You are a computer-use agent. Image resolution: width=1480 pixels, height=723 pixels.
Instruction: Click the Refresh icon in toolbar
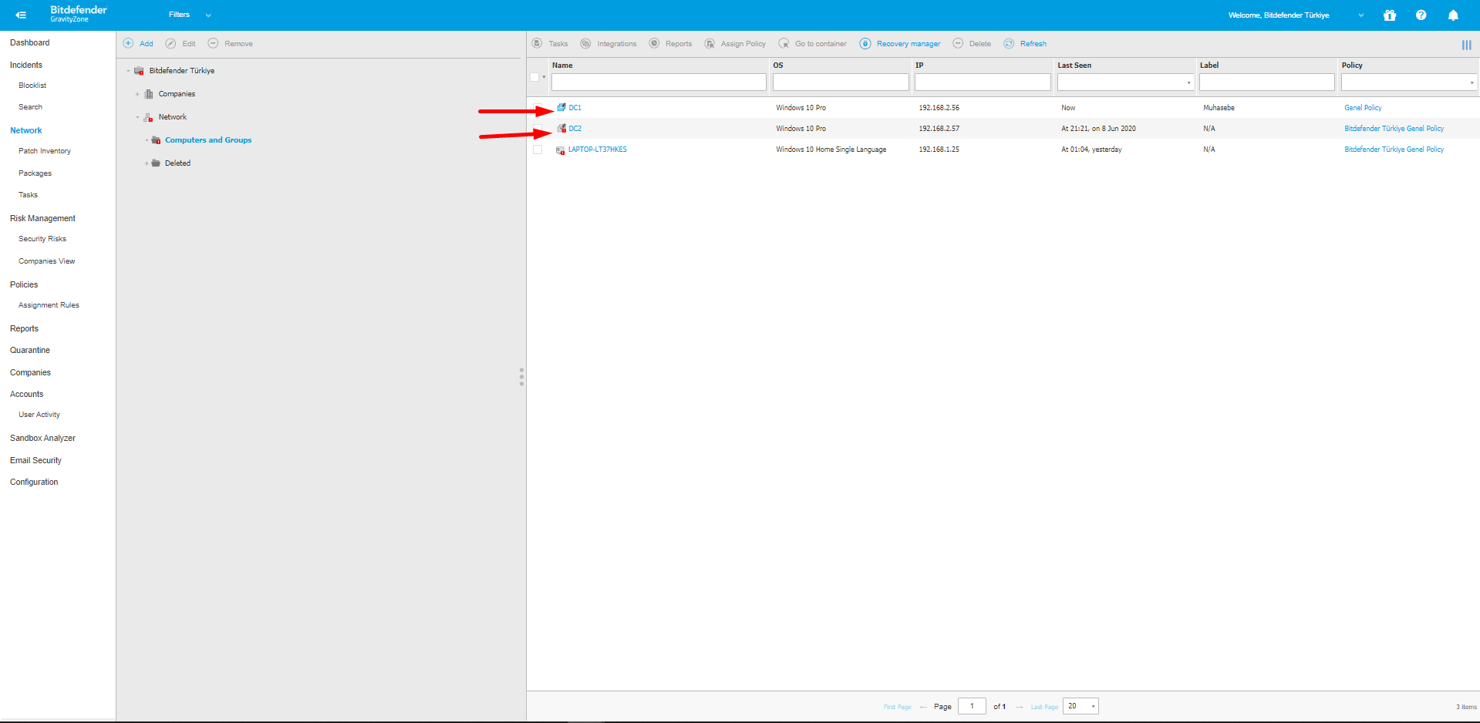tap(1009, 44)
